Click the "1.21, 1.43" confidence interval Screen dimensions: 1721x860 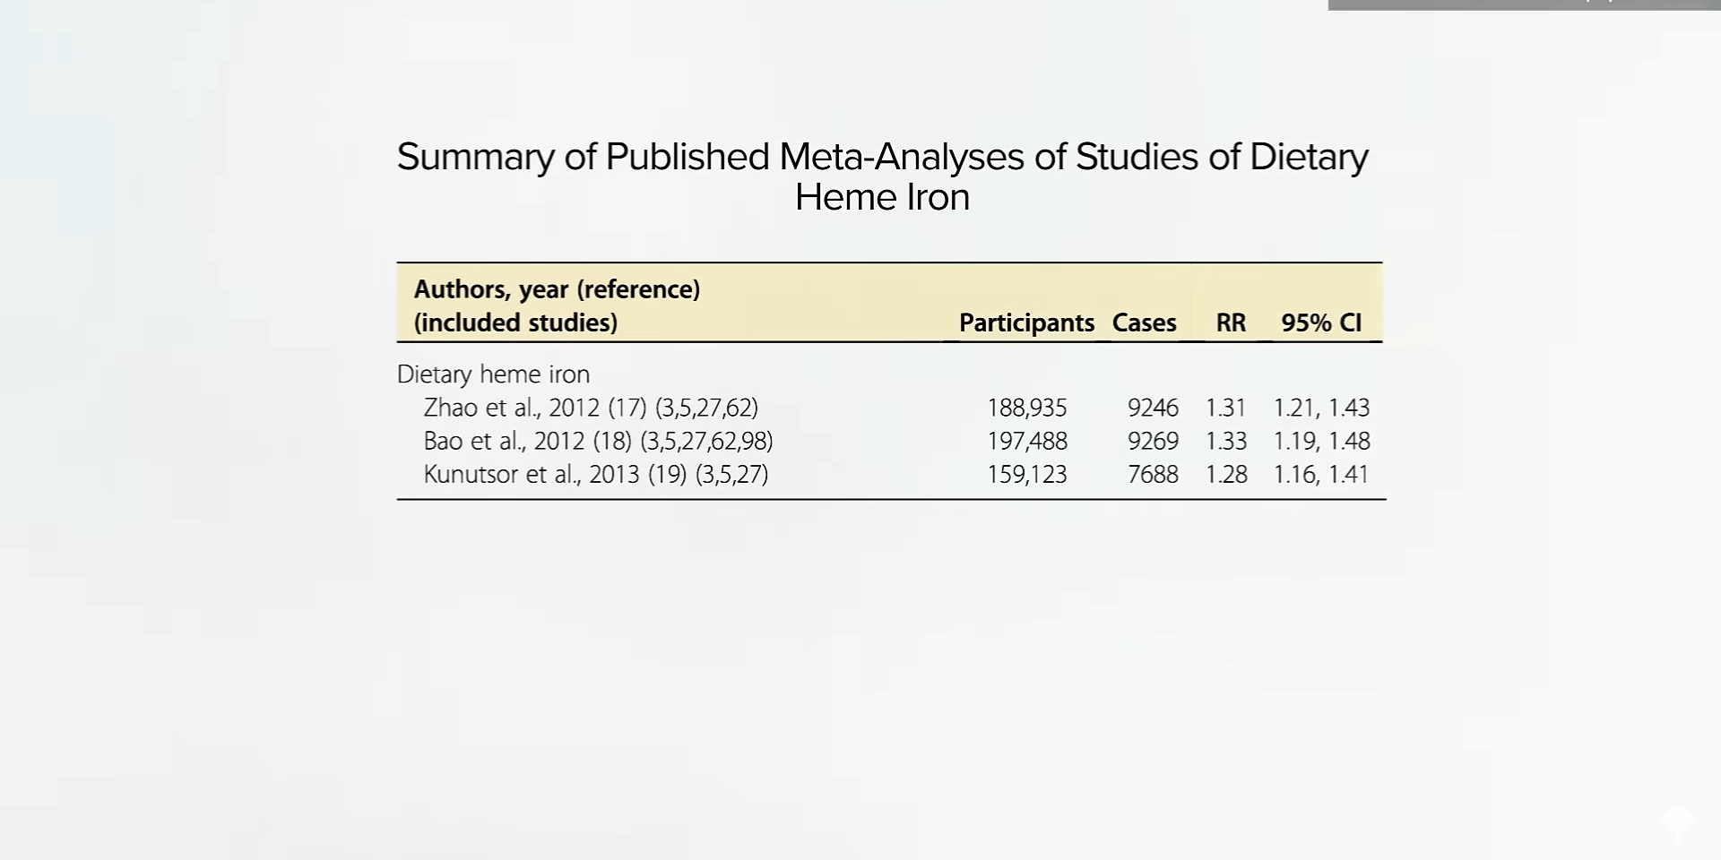point(1321,408)
